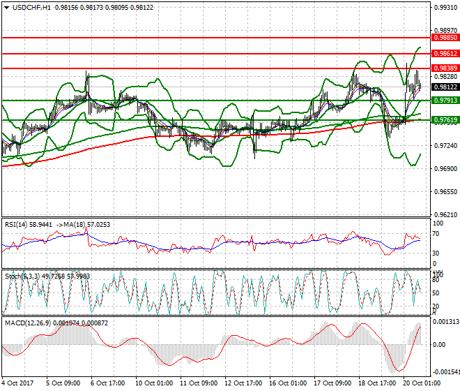Select the red 0.98612 price level label
The width and height of the screenshot is (460, 391).
[445, 54]
